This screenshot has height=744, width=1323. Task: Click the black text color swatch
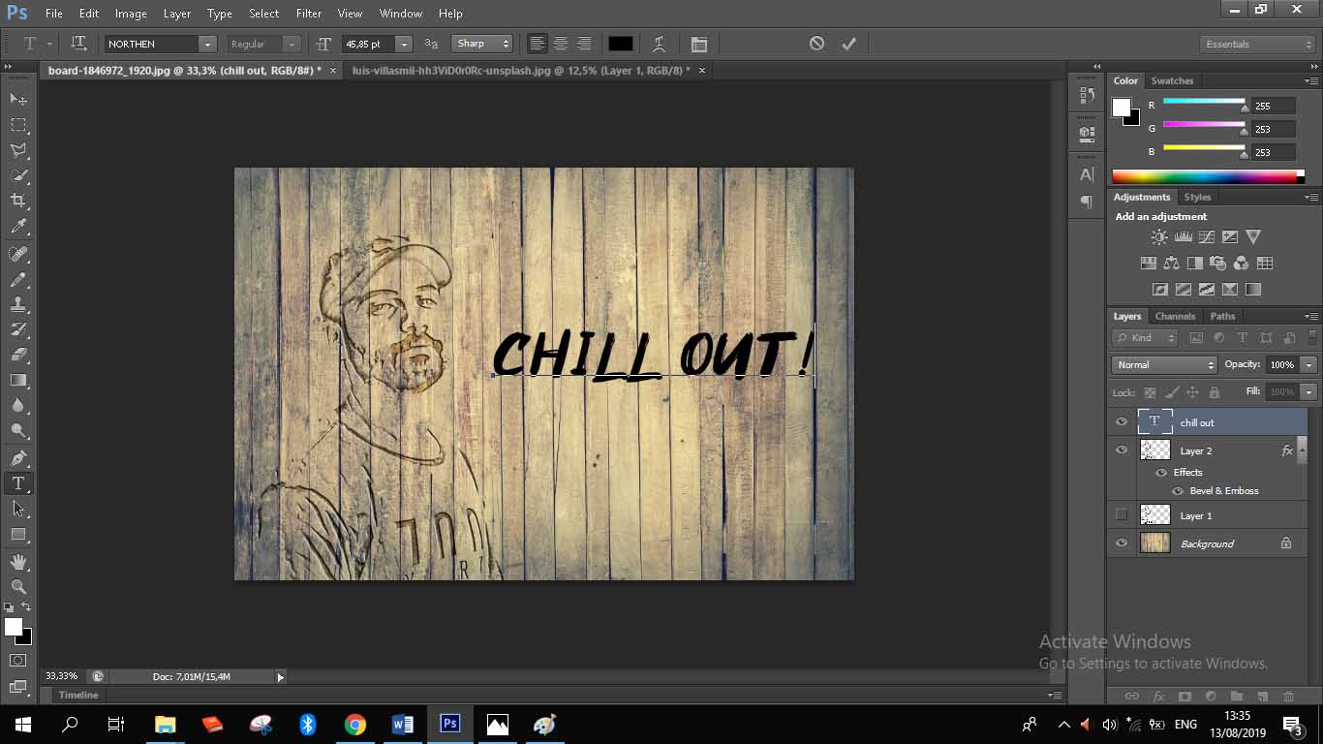620,44
